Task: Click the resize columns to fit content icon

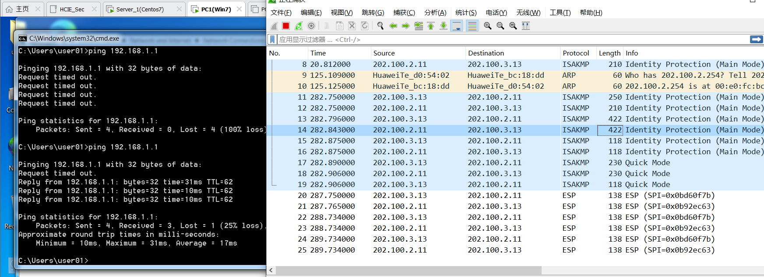Action: pyautogui.click(x=526, y=26)
